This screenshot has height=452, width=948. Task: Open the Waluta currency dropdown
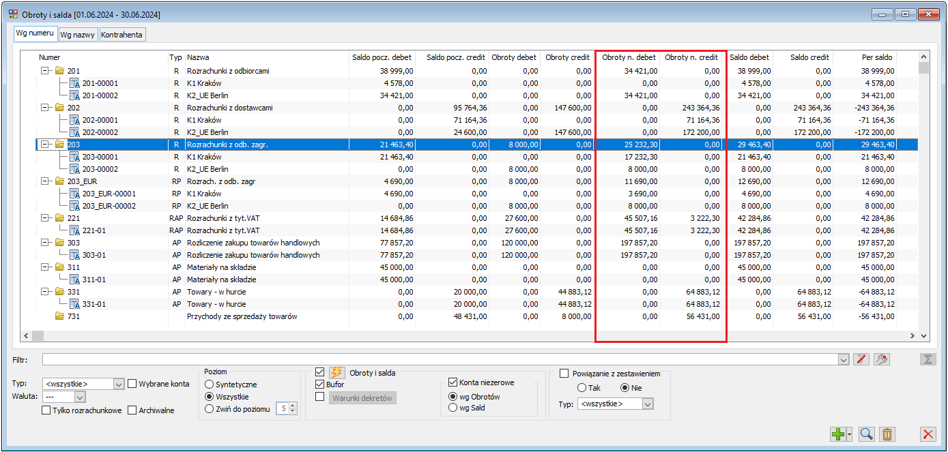[80, 397]
